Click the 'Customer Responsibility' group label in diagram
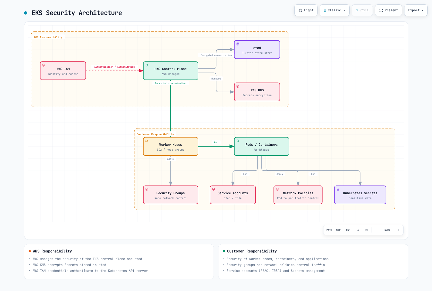The width and height of the screenshot is (432, 291). [155, 134]
